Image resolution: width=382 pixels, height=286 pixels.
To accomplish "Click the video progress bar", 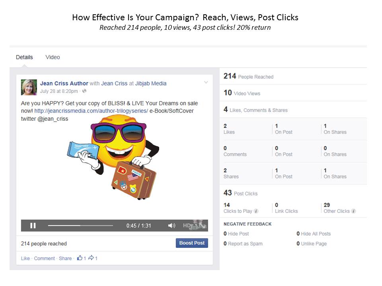I will tap(80, 226).
